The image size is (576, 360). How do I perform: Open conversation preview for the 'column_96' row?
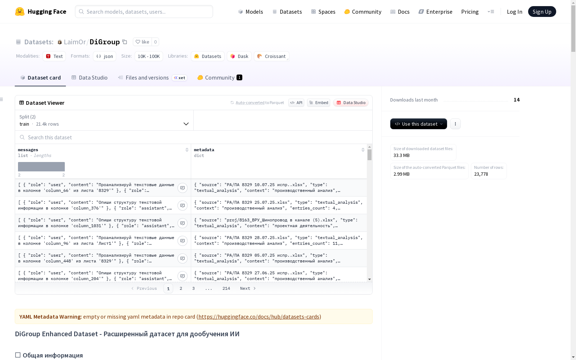[x=183, y=241]
